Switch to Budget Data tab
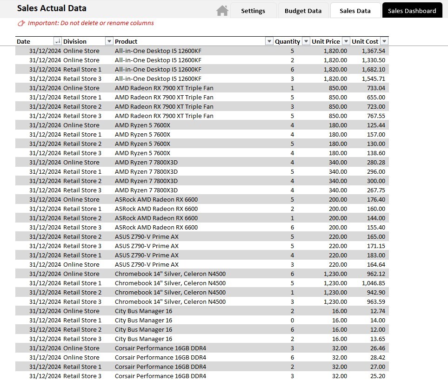The height and width of the screenshot is (380, 448). tap(303, 11)
